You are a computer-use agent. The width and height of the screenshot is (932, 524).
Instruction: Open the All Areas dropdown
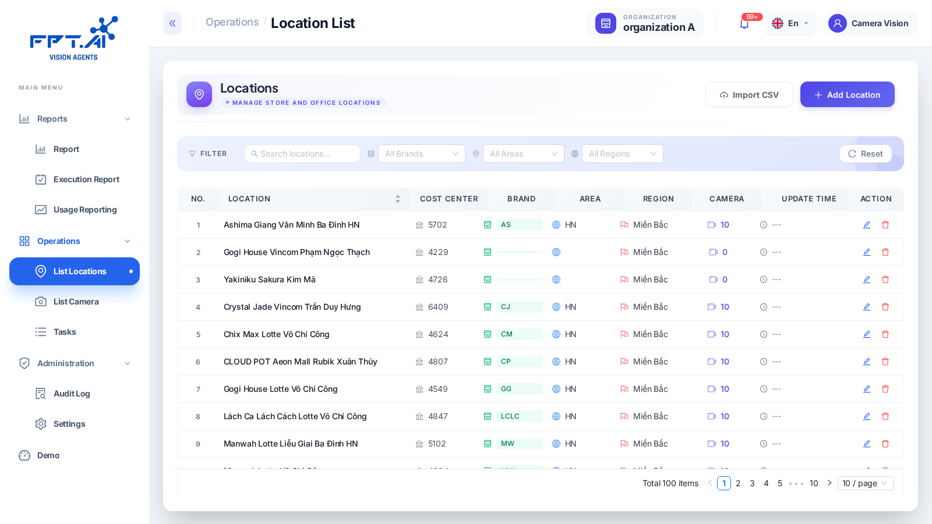(x=524, y=154)
